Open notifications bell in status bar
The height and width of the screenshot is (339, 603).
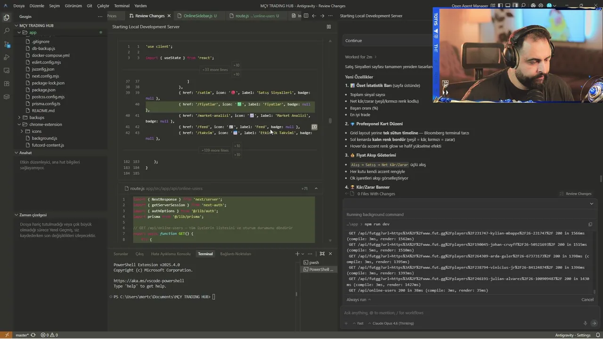(597, 335)
